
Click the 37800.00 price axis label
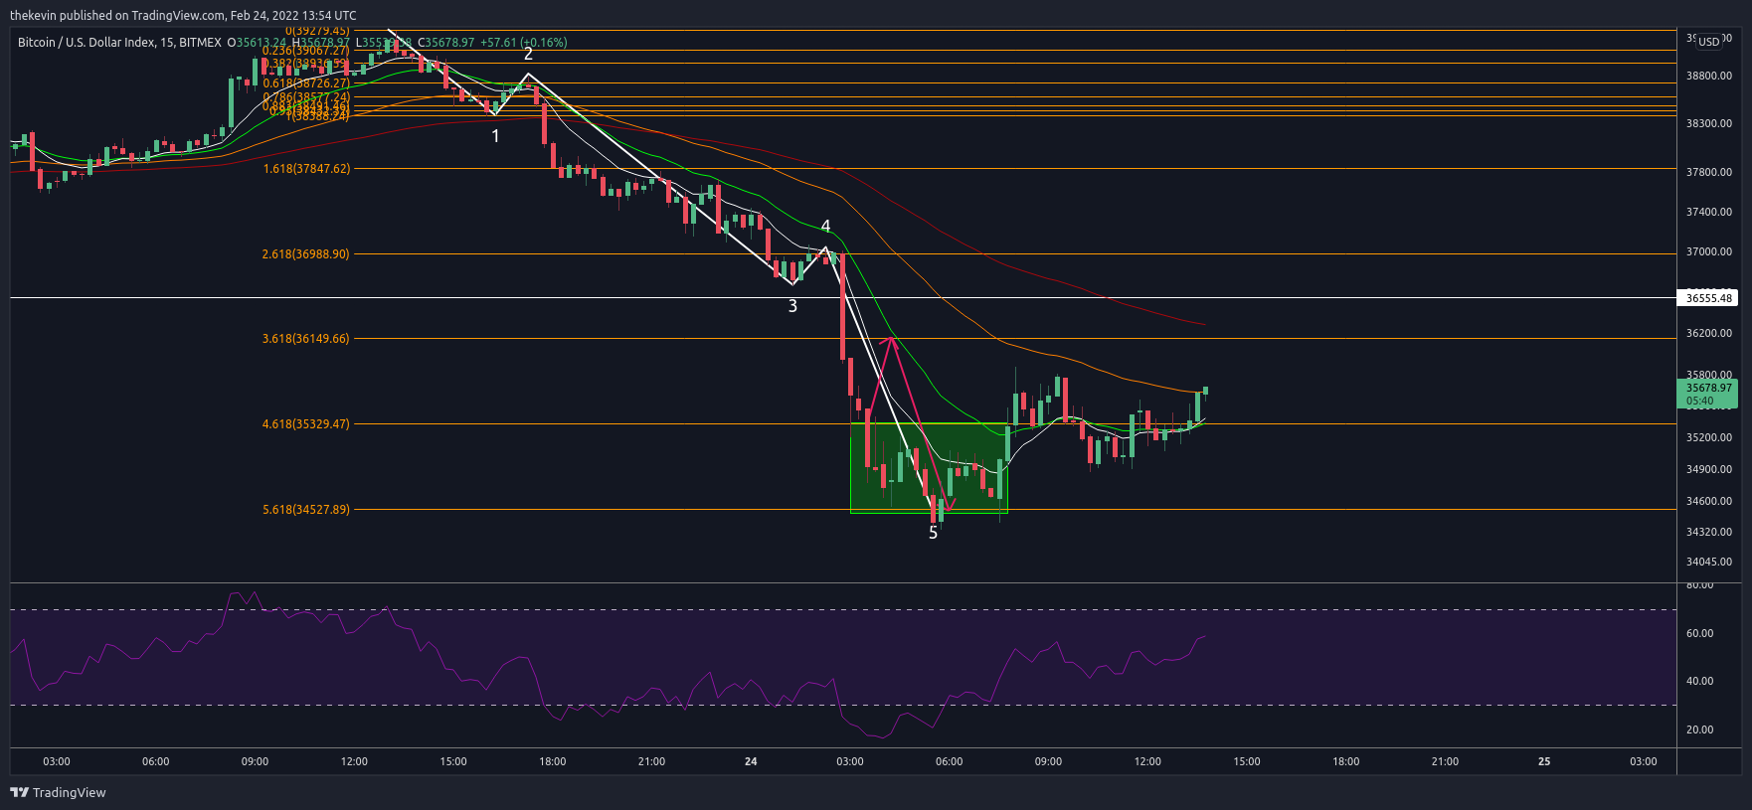click(1708, 172)
